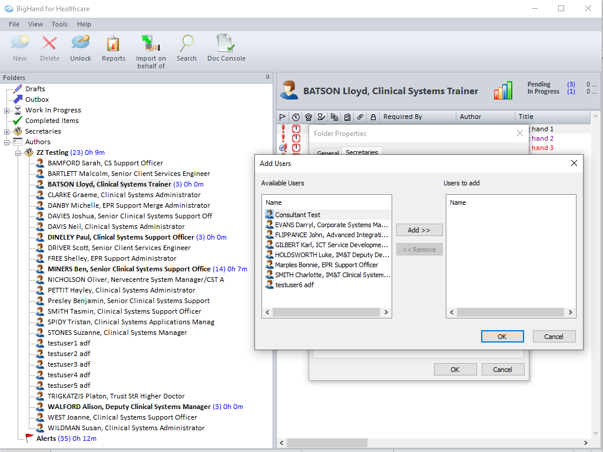Pin the Folders panel
Viewport: 603px width, 452px height.
tap(267, 77)
